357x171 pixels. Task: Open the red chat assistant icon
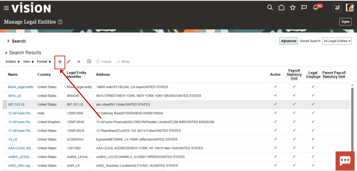click(345, 161)
